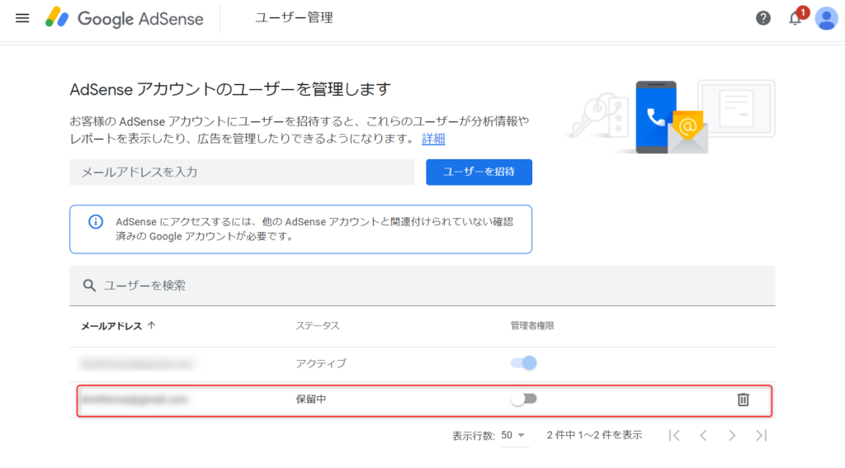
Task: Click the ユーザーを招待 button
Action: tap(479, 172)
